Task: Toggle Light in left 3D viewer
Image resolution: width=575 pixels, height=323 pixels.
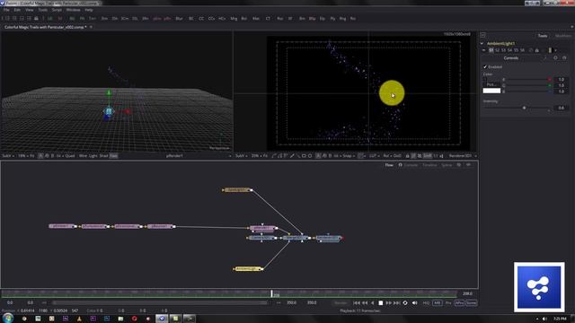Action: tap(93, 155)
